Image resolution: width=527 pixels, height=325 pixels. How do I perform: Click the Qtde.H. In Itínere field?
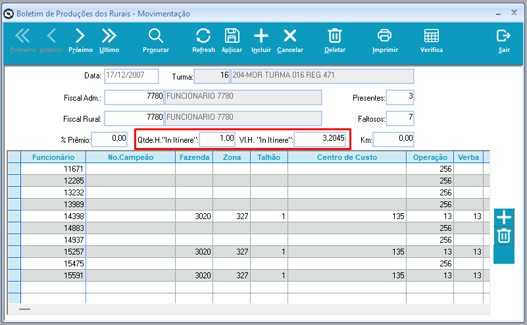pos(217,139)
